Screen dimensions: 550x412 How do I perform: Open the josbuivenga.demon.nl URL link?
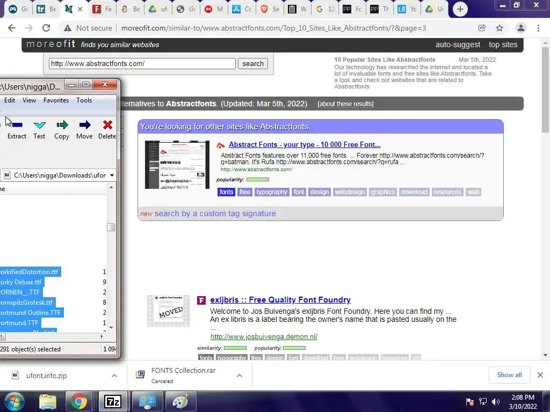click(x=264, y=337)
